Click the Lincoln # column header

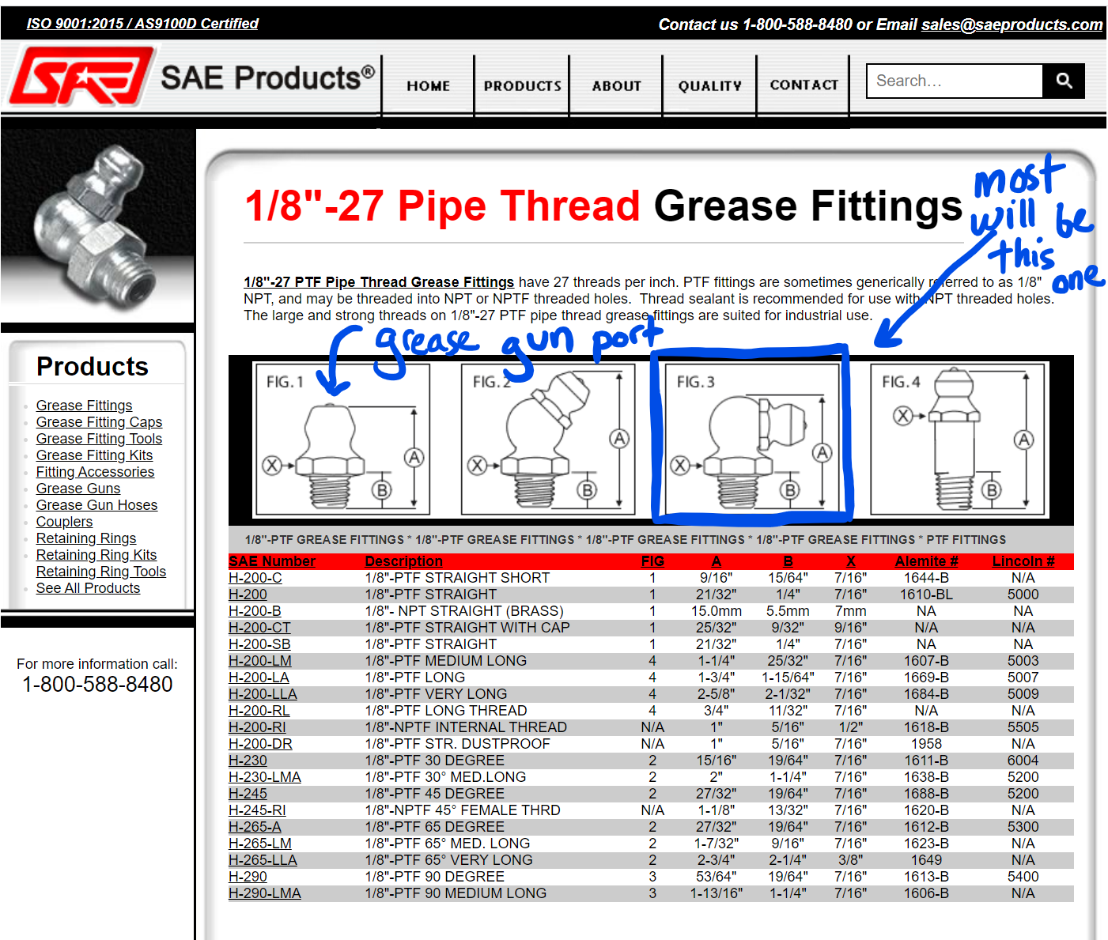click(1023, 561)
